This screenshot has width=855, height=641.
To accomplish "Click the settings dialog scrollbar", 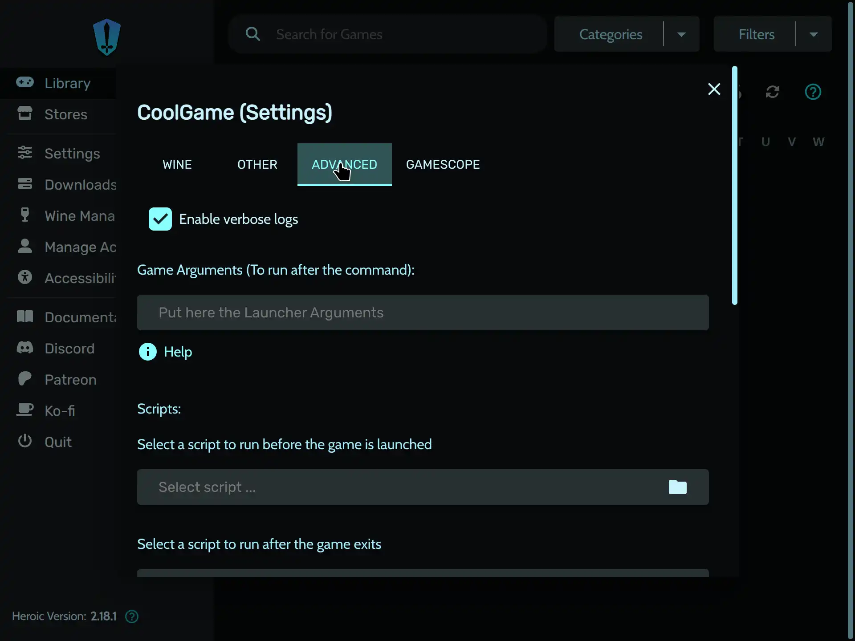I will [735, 185].
